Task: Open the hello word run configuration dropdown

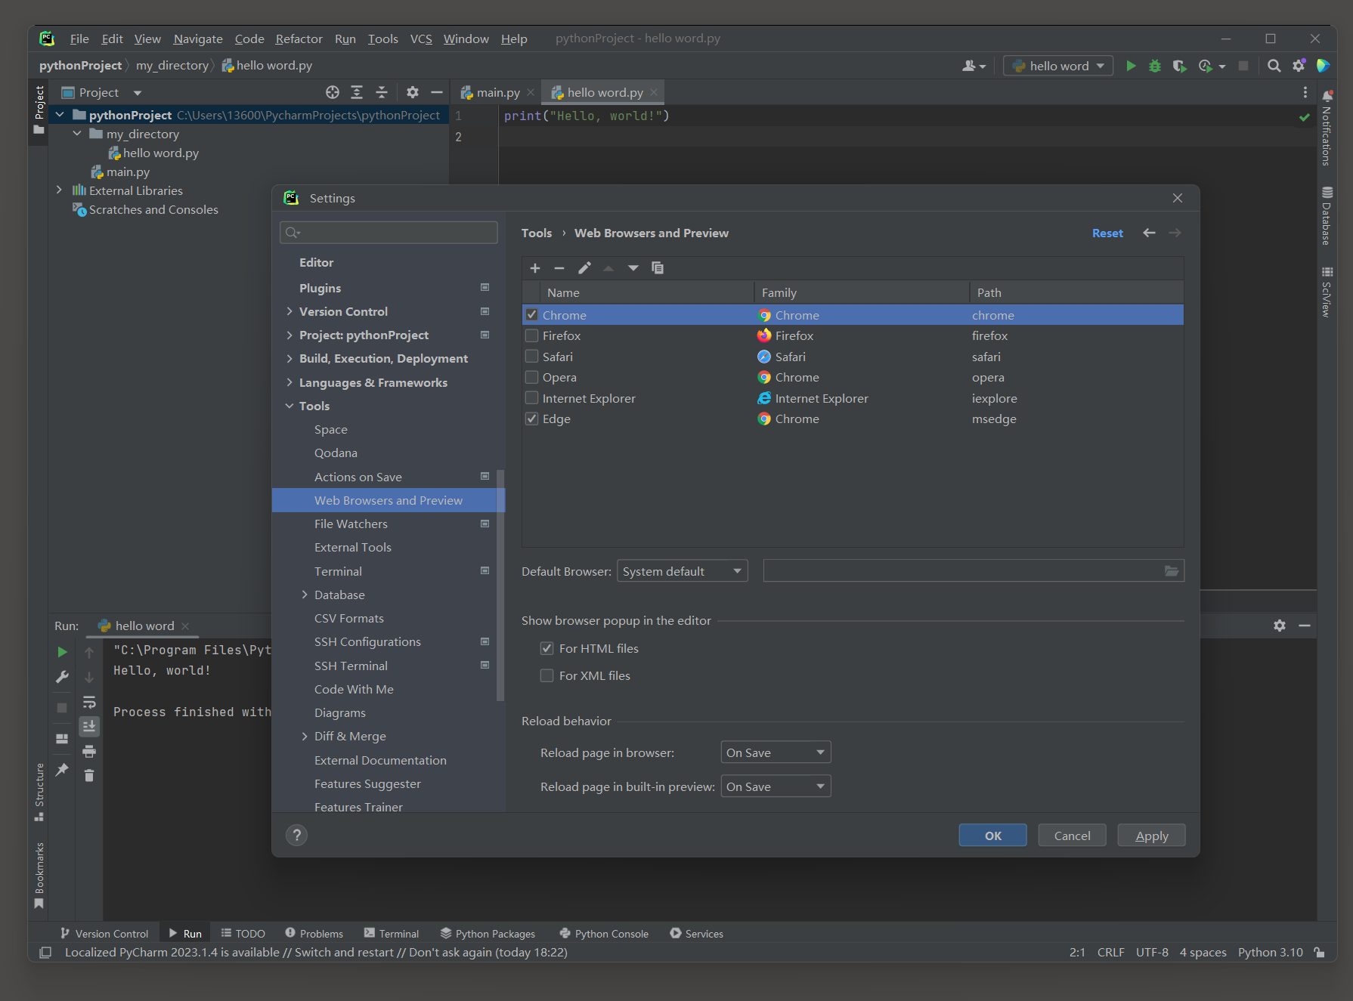Action: tap(1058, 66)
